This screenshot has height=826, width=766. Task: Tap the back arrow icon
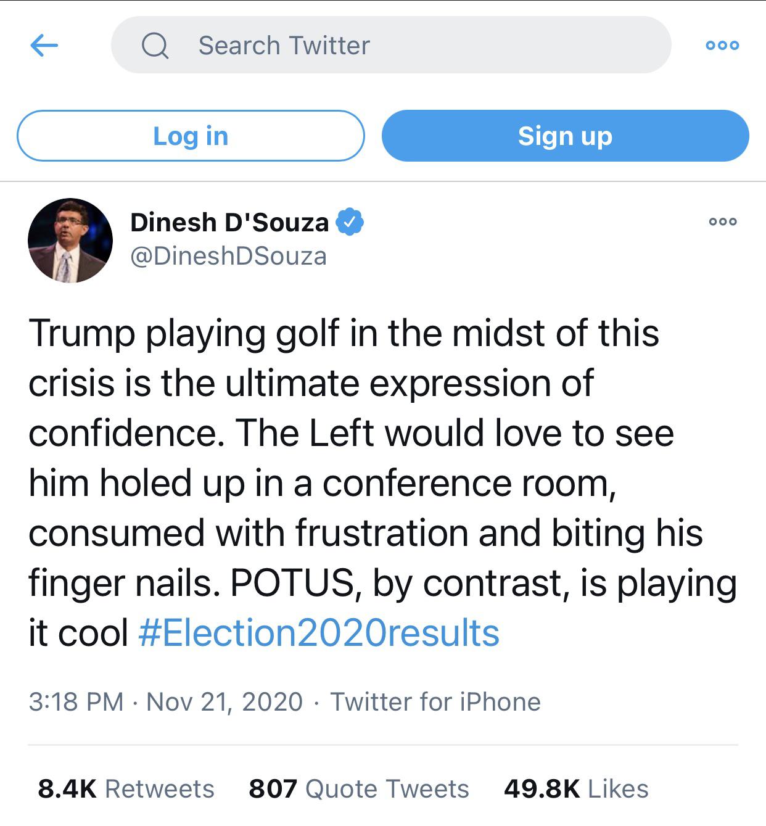tap(44, 45)
